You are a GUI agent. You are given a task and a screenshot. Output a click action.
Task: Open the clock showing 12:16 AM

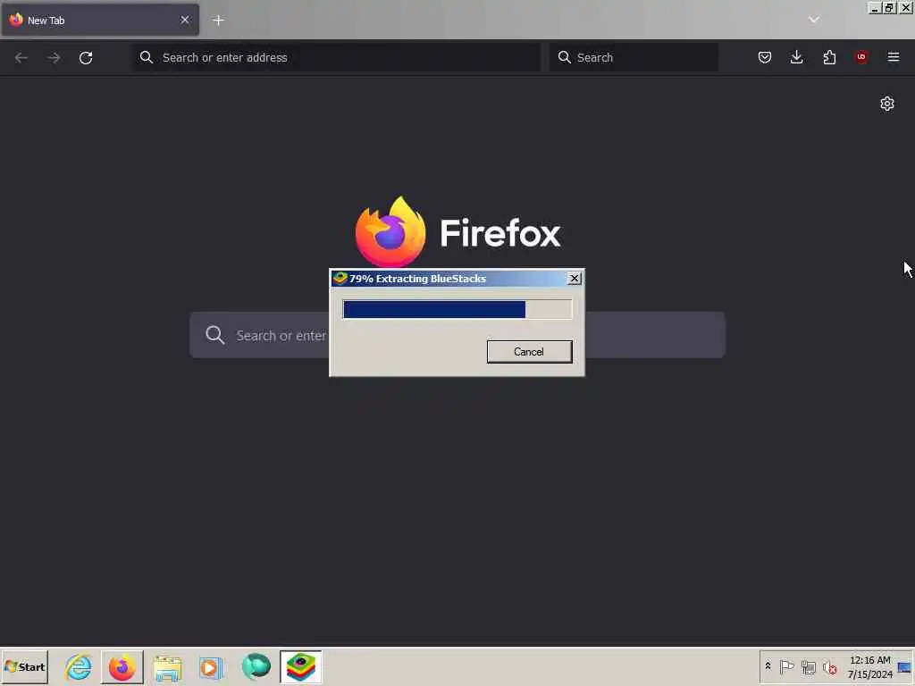pyautogui.click(x=869, y=666)
